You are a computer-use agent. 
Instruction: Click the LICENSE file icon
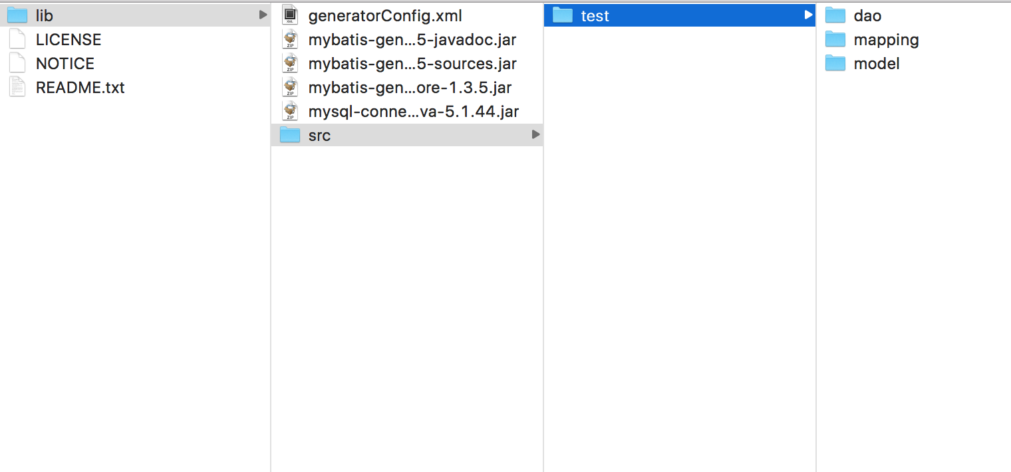[17, 39]
